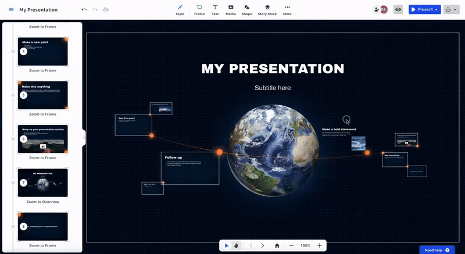Click the My Presentation file title
Image resolution: width=465 pixels, height=254 pixels.
coord(38,10)
